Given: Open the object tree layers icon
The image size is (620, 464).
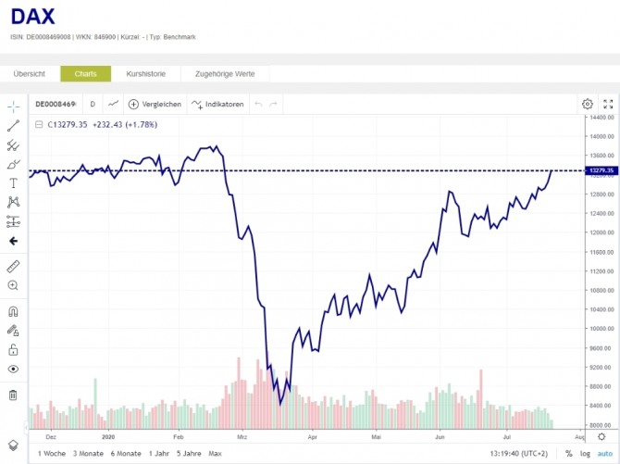Looking at the screenshot, I should [13, 445].
